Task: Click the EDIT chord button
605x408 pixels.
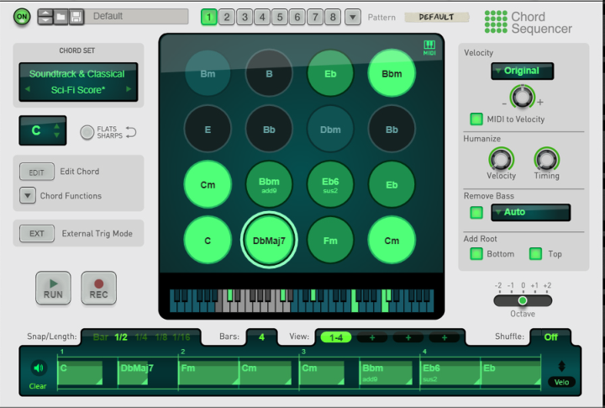Action: pyautogui.click(x=36, y=172)
